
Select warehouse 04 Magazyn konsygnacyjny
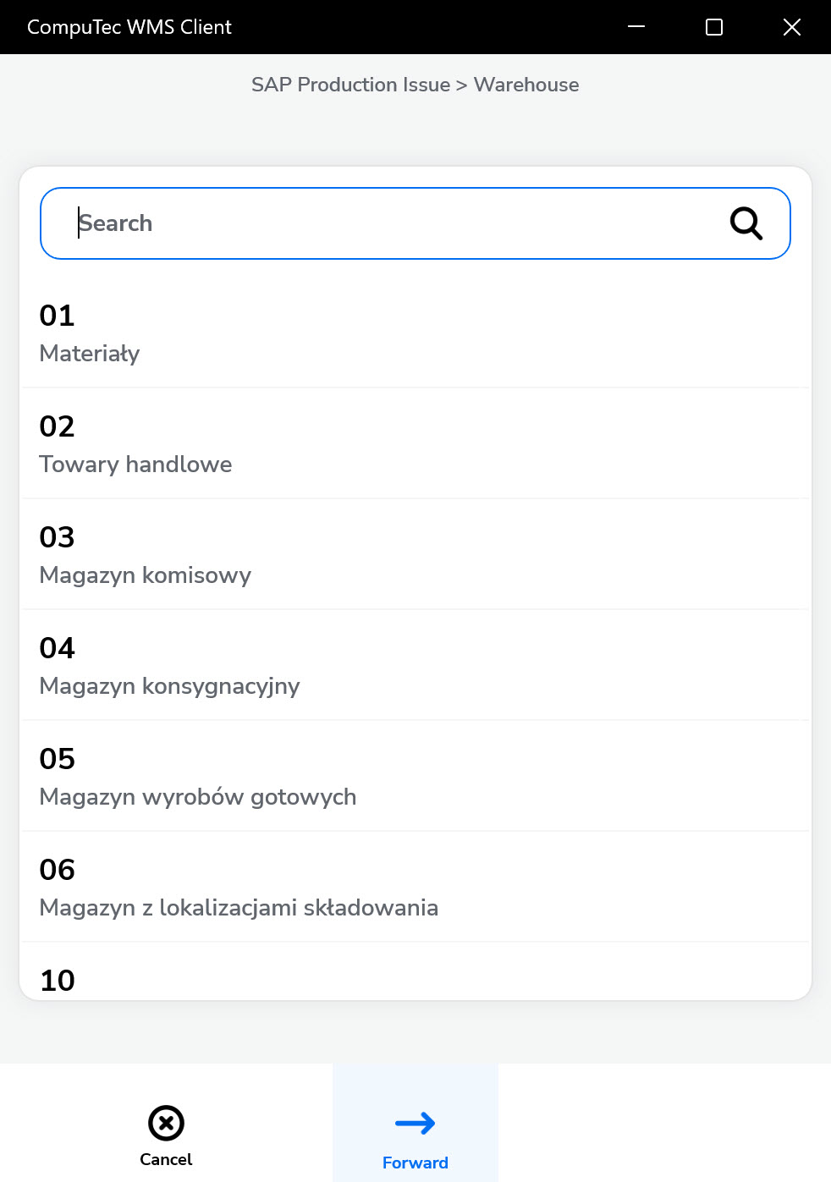tap(415, 666)
